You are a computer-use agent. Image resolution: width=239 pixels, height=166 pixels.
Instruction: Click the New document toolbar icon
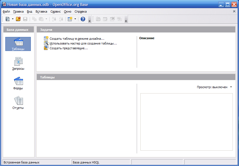8,19
